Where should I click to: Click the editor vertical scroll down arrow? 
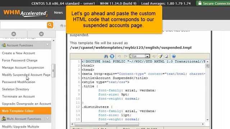tap(207, 120)
